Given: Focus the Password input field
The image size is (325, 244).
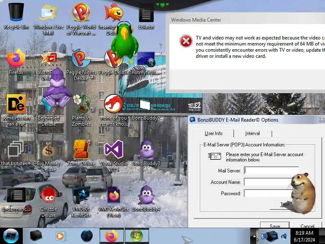Looking at the screenshot, I should click(269, 194).
